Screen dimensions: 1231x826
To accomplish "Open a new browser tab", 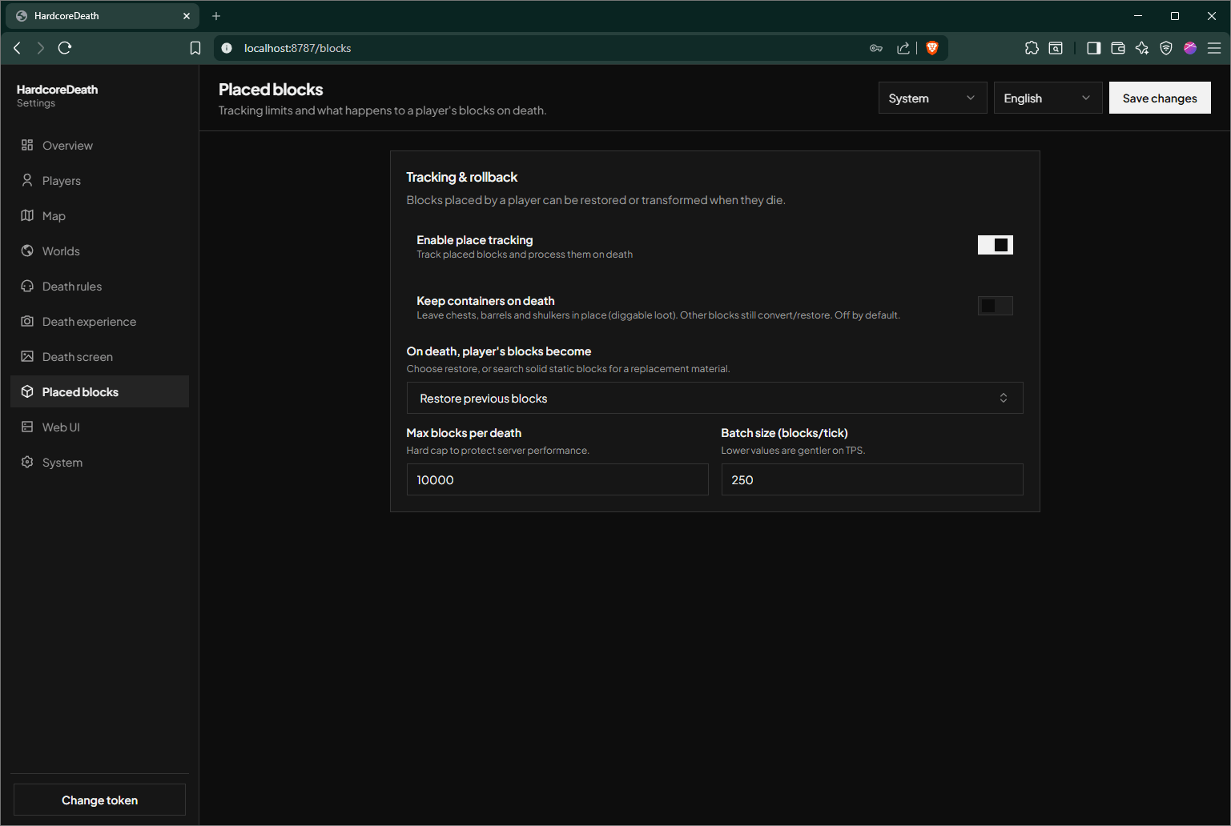I will click(x=216, y=16).
